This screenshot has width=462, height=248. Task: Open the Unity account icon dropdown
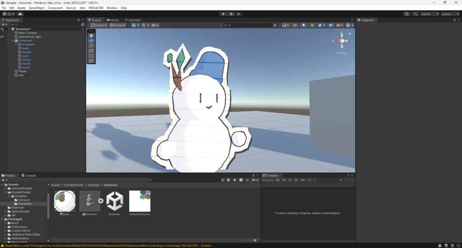point(8,14)
